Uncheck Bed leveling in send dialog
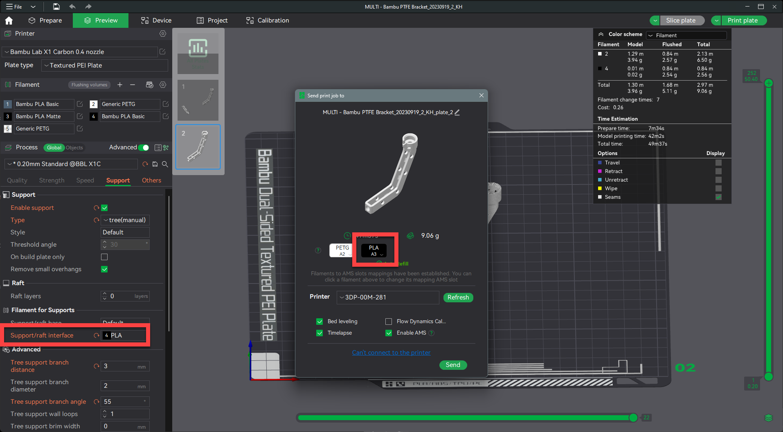The height and width of the screenshot is (432, 783). (319, 321)
